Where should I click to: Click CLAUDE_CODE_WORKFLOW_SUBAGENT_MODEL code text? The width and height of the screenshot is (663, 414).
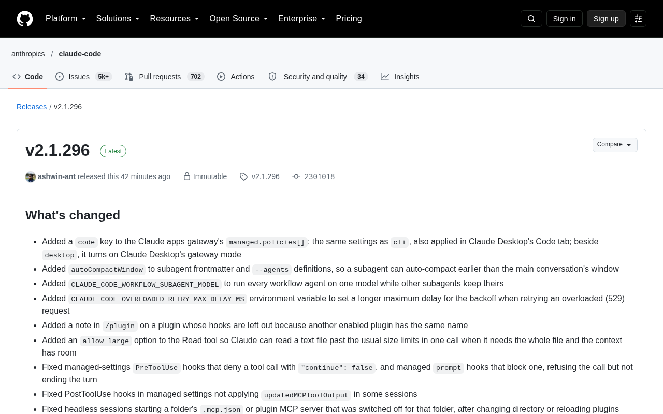click(145, 284)
